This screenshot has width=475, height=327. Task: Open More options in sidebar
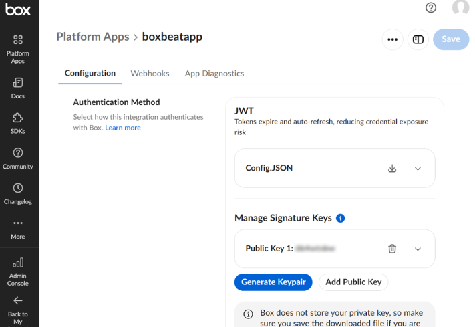18,229
